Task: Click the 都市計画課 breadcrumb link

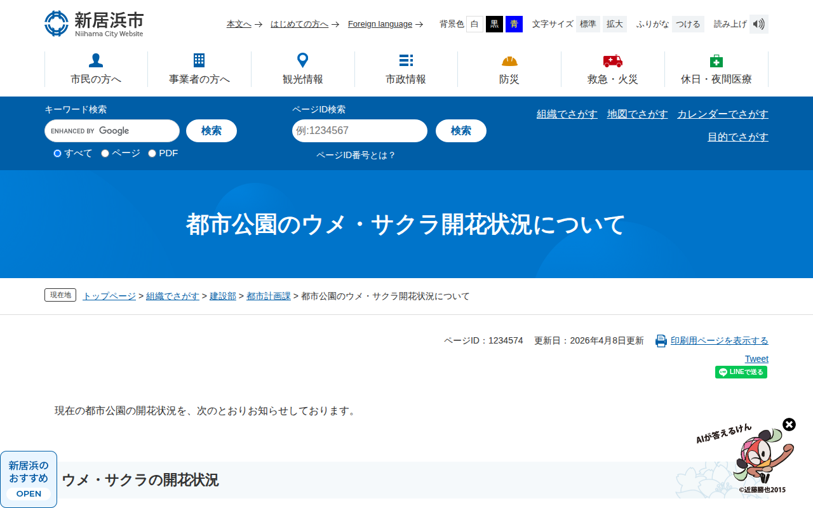Action: pyautogui.click(x=268, y=296)
